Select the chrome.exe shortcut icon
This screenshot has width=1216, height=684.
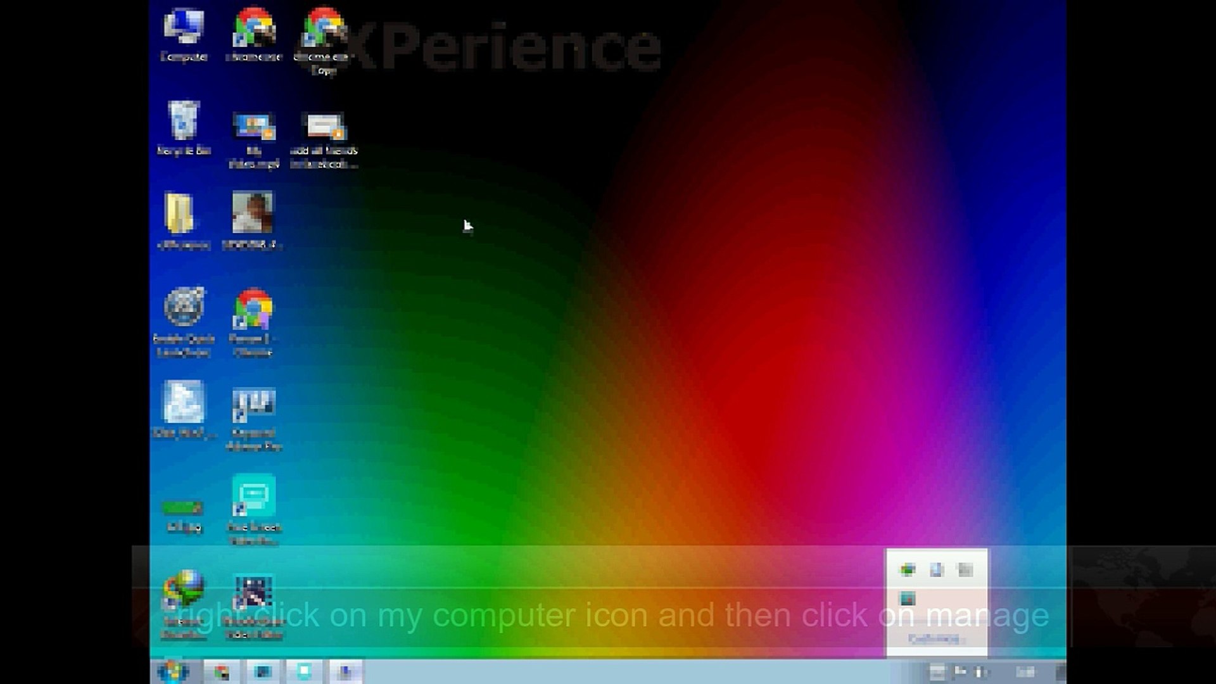tap(253, 28)
